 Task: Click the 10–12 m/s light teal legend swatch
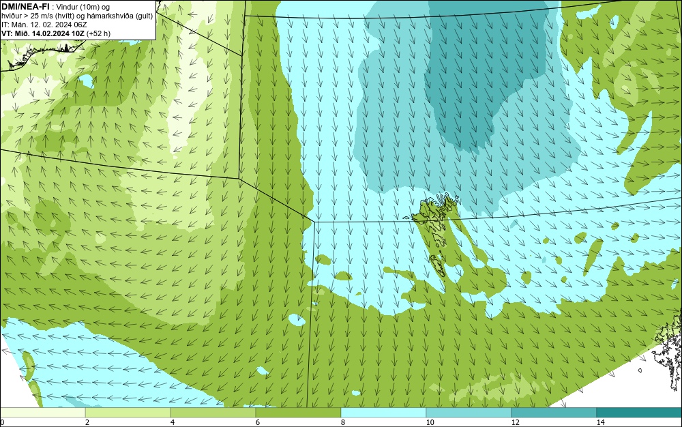click(469, 413)
